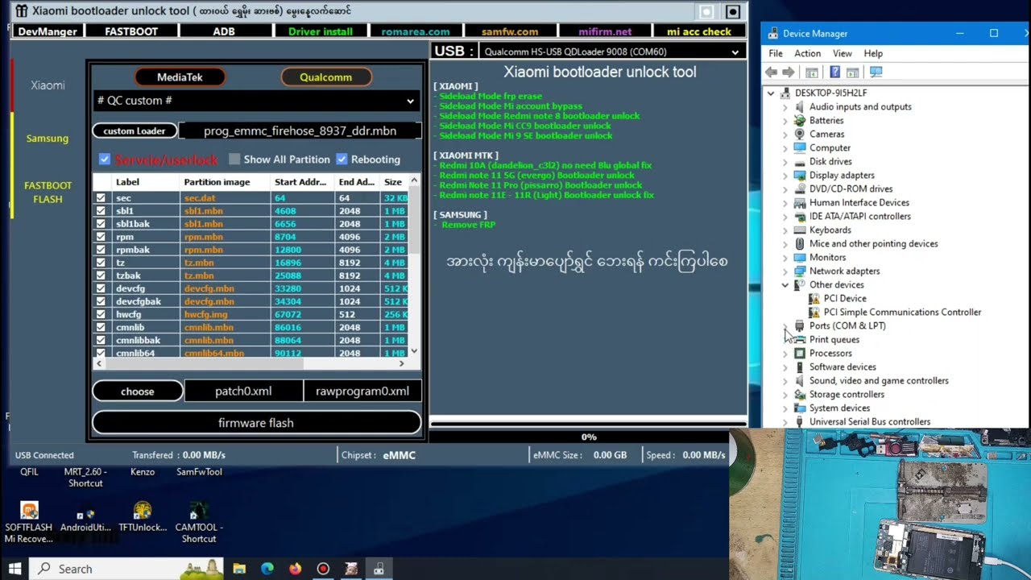The width and height of the screenshot is (1031, 580).
Task: Click the Cameras device icon
Action: (800, 134)
